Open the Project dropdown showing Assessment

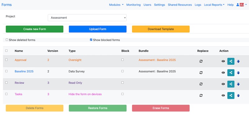tap(87, 18)
